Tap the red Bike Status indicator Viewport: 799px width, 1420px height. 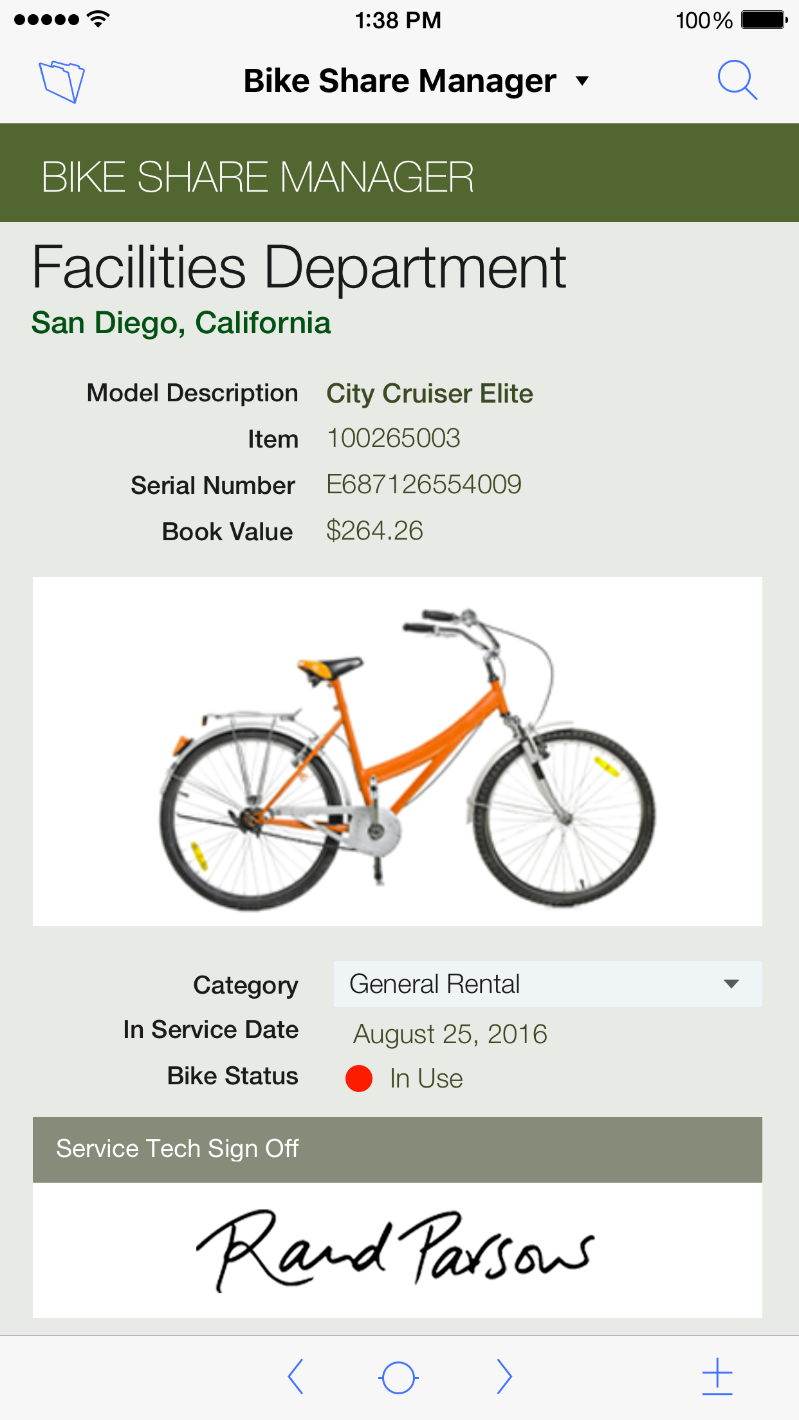click(359, 1079)
